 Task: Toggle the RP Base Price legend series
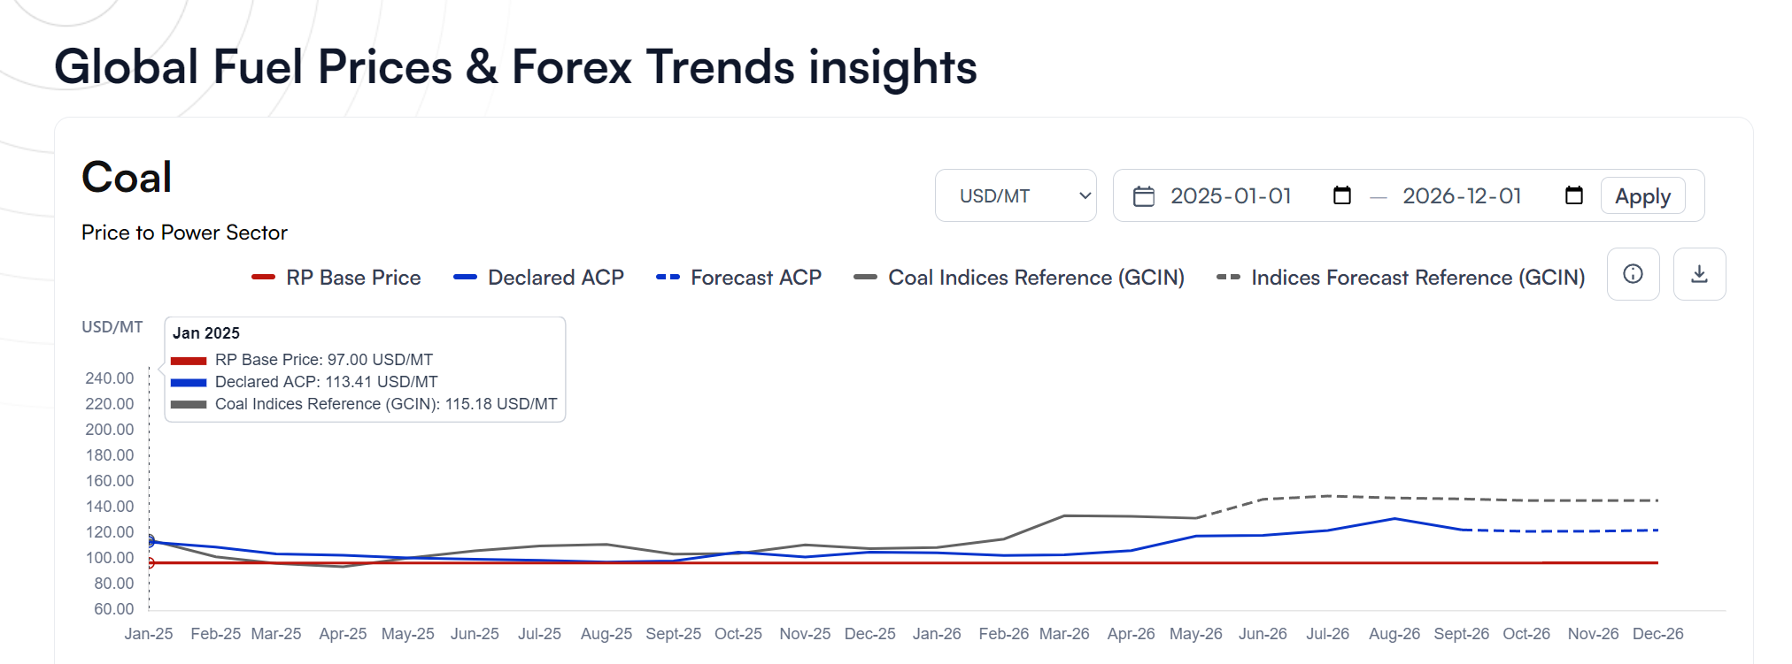(x=336, y=278)
